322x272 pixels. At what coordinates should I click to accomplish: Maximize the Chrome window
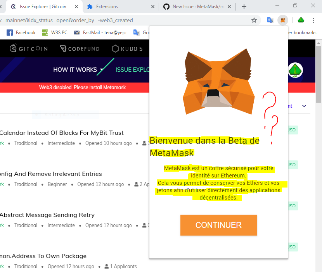(295, 6)
